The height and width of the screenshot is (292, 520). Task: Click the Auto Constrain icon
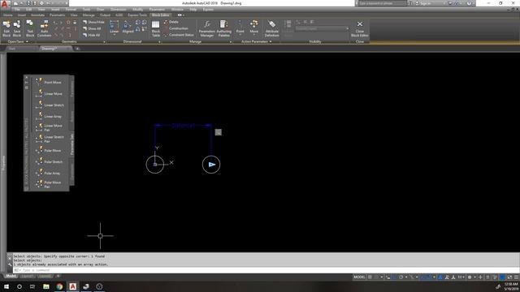click(x=44, y=28)
